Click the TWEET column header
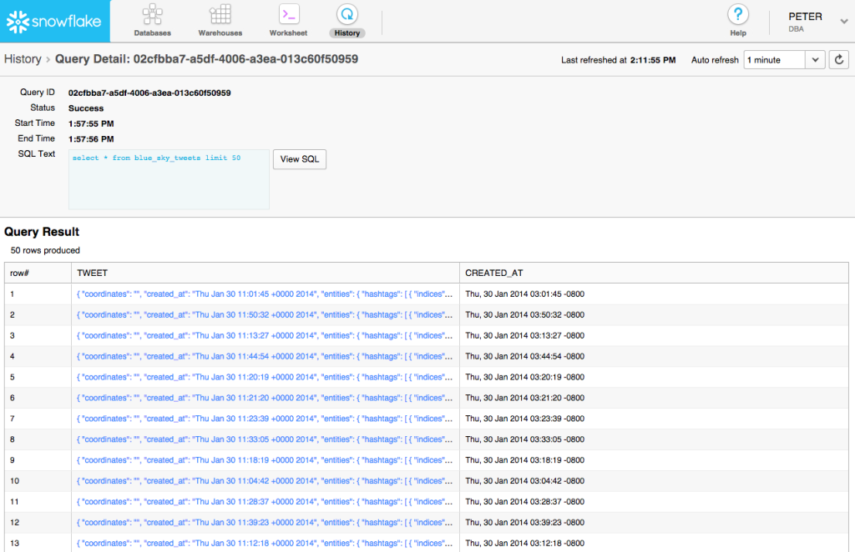This screenshot has width=855, height=552. point(93,273)
